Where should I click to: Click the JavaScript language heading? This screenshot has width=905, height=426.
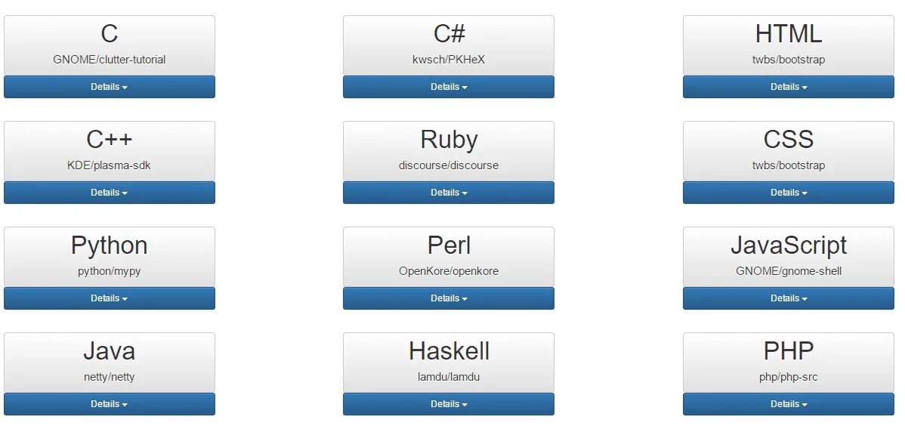(789, 246)
